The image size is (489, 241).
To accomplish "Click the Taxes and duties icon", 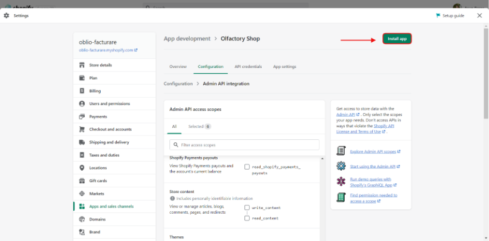I will [82, 155].
